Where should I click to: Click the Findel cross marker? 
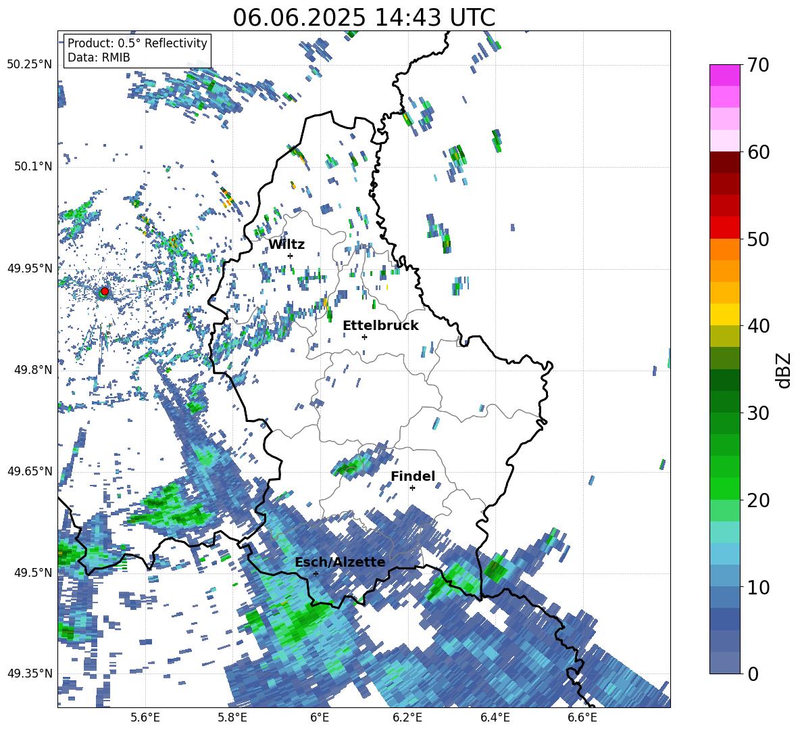[x=412, y=488]
